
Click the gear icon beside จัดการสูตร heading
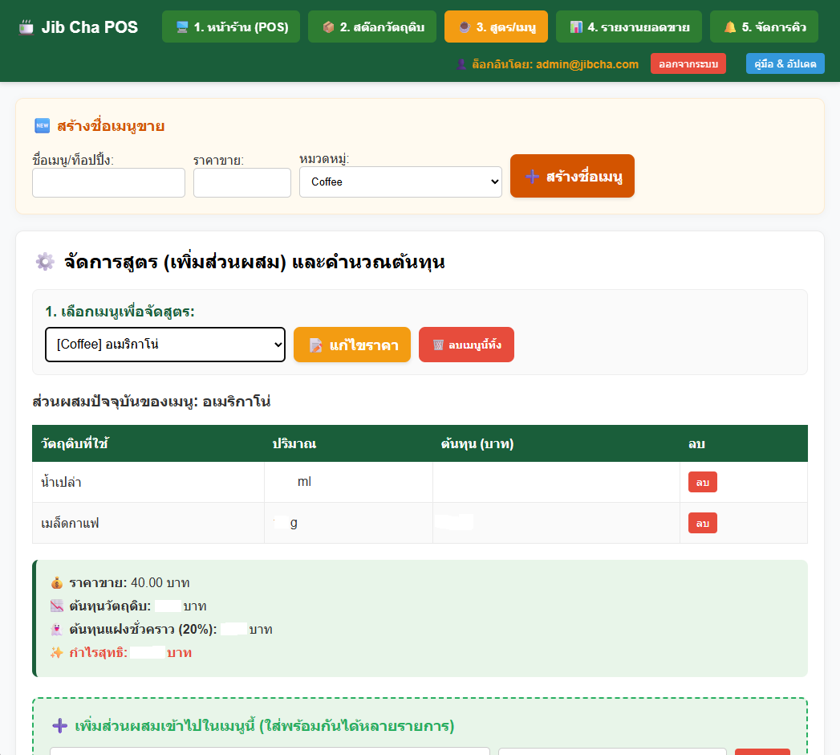coord(45,262)
